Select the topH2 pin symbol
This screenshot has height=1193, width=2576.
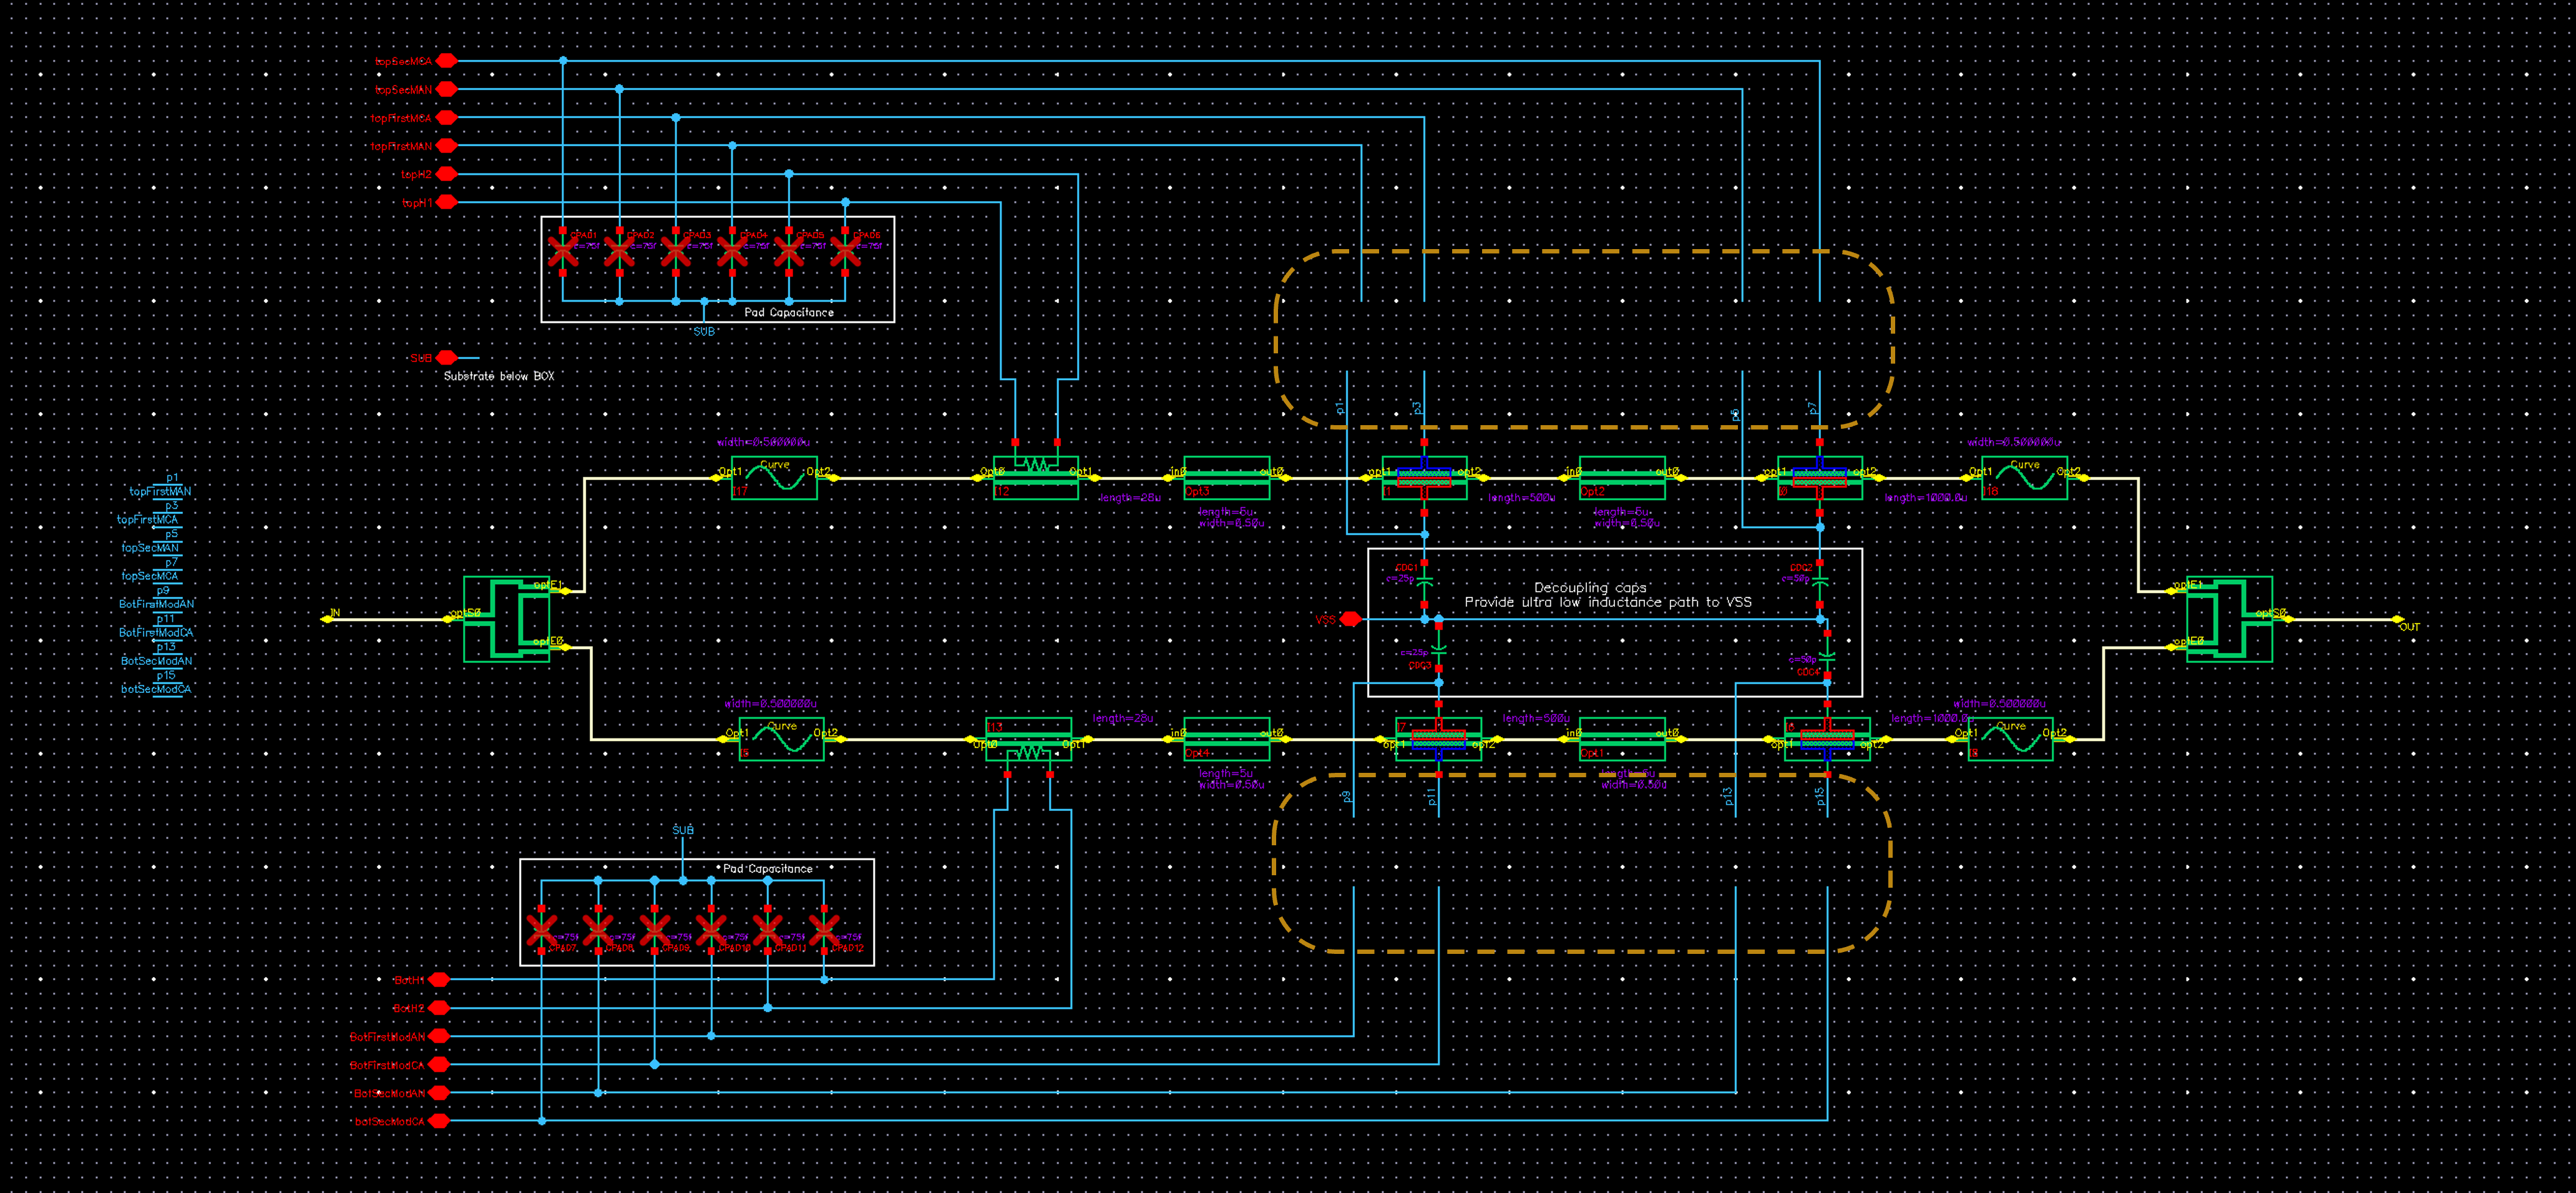point(447,174)
